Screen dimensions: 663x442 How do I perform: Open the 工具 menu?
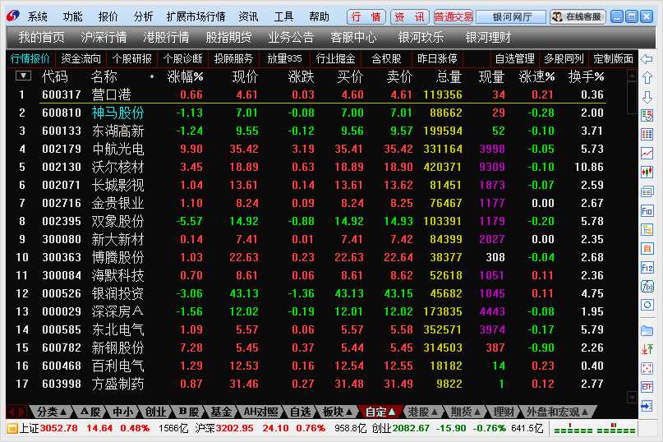283,16
